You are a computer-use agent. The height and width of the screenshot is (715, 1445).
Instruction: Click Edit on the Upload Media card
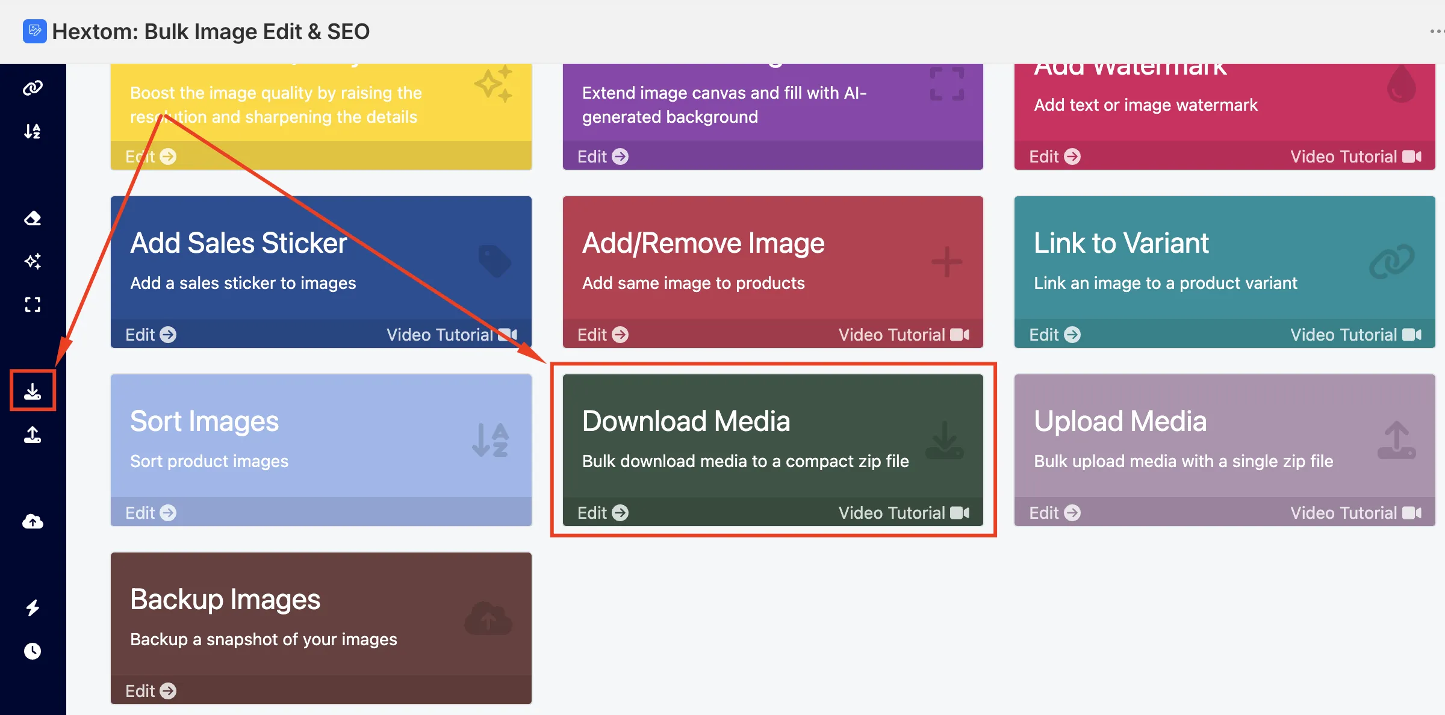[x=1054, y=513]
